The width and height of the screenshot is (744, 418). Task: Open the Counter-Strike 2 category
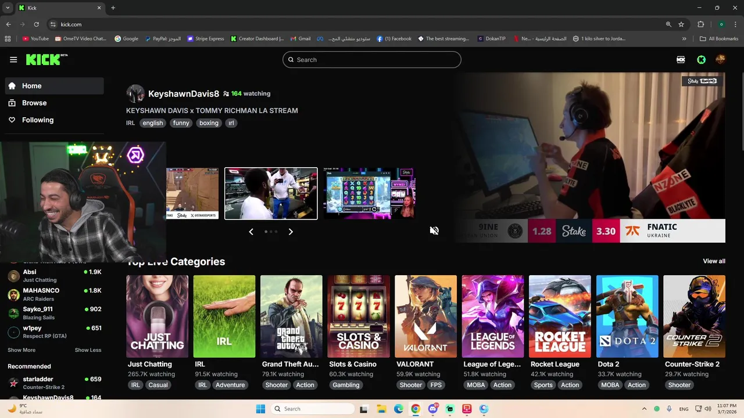point(694,316)
